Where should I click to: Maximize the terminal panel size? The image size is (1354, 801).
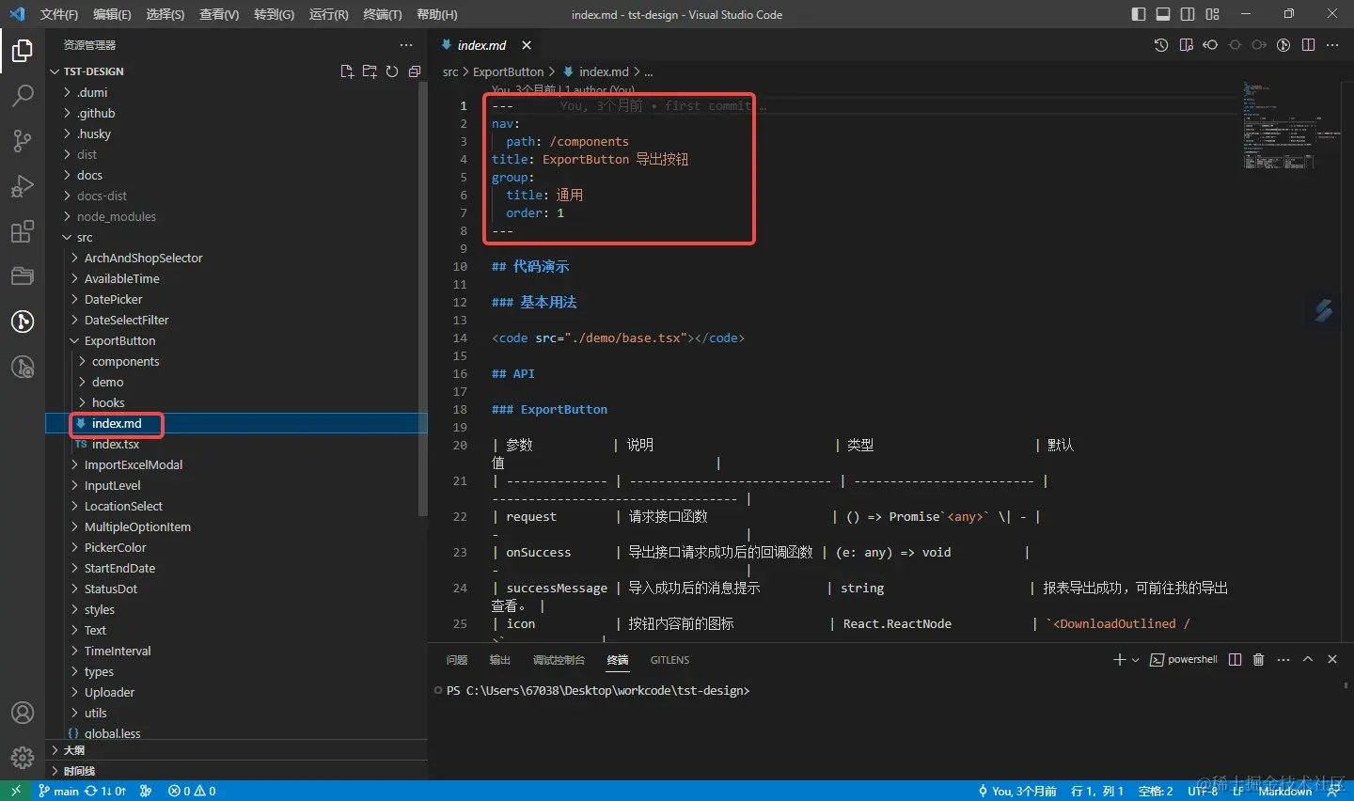click(1308, 660)
